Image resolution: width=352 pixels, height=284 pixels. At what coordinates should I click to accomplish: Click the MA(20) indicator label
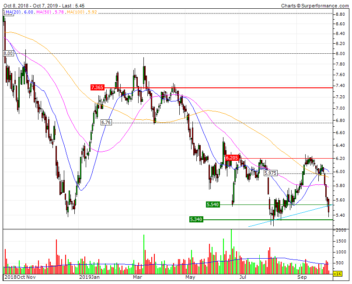coord(13,12)
